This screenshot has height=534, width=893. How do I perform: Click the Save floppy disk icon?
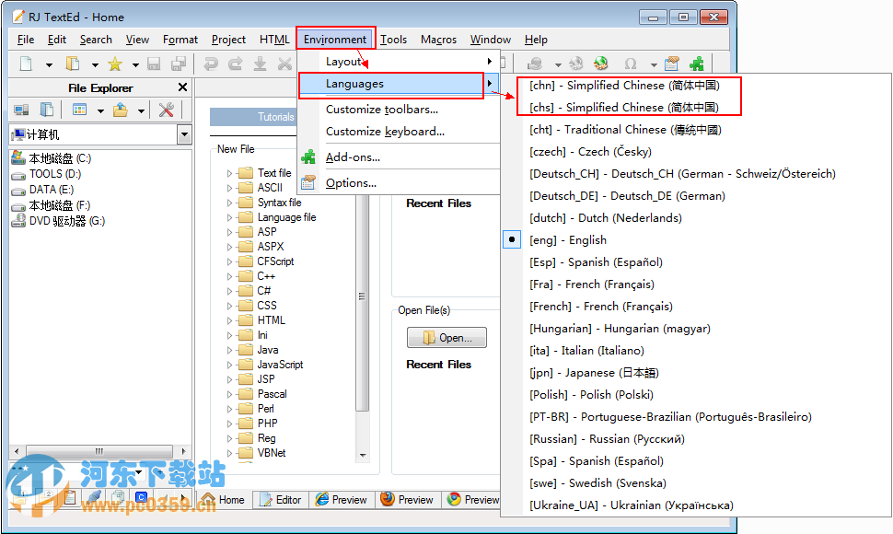tap(154, 64)
